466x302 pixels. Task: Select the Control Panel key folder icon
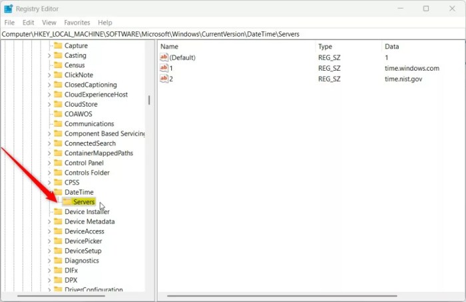58,163
